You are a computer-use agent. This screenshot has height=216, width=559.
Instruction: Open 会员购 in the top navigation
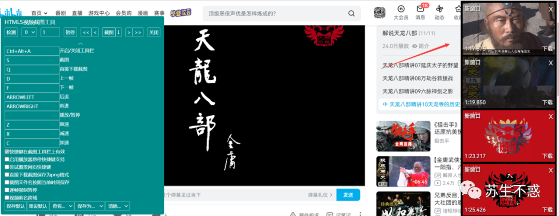tap(124, 13)
